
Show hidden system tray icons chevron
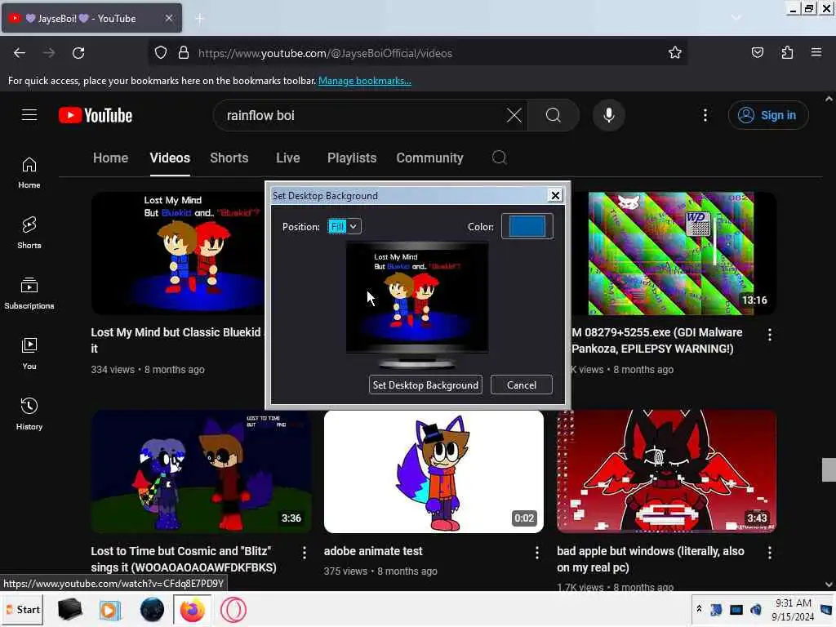pos(699,608)
